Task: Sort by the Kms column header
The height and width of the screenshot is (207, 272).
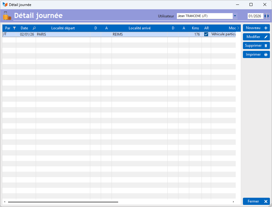Action: [x=195, y=28]
